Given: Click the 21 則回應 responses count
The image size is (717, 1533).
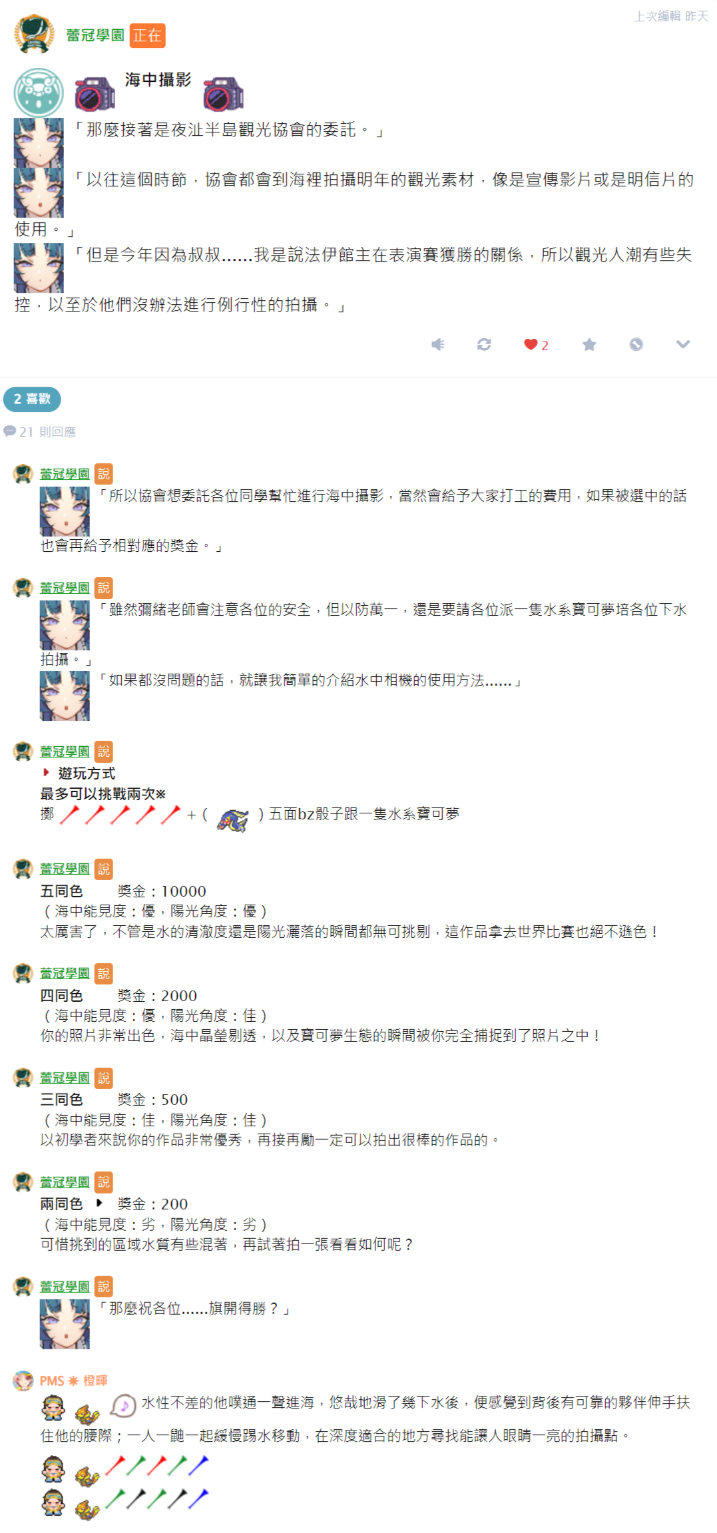Looking at the screenshot, I should [x=40, y=432].
